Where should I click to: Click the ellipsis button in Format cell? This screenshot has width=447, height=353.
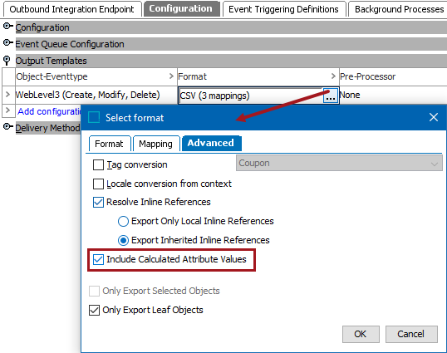point(331,96)
